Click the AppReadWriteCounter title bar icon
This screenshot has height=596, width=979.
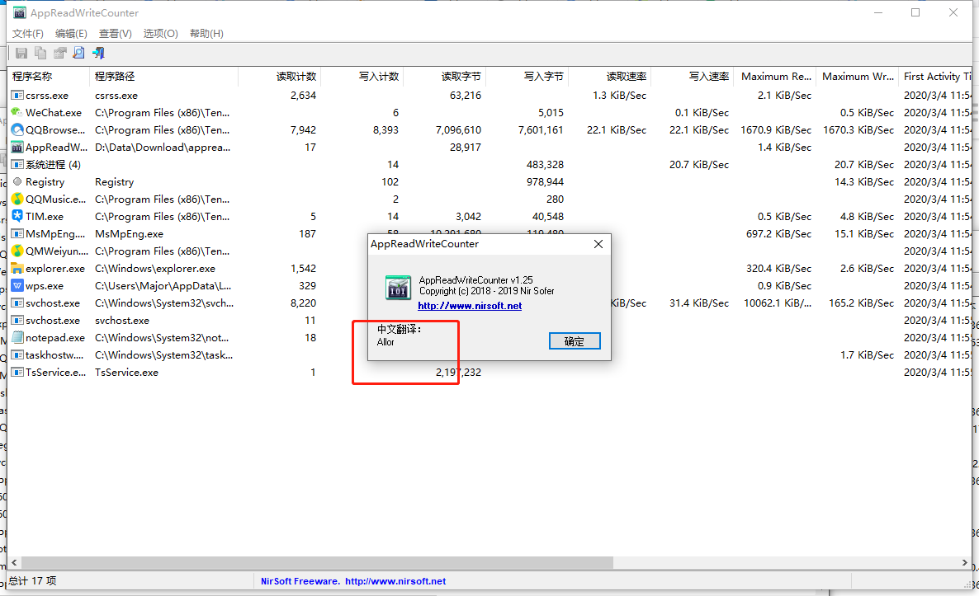19,12
